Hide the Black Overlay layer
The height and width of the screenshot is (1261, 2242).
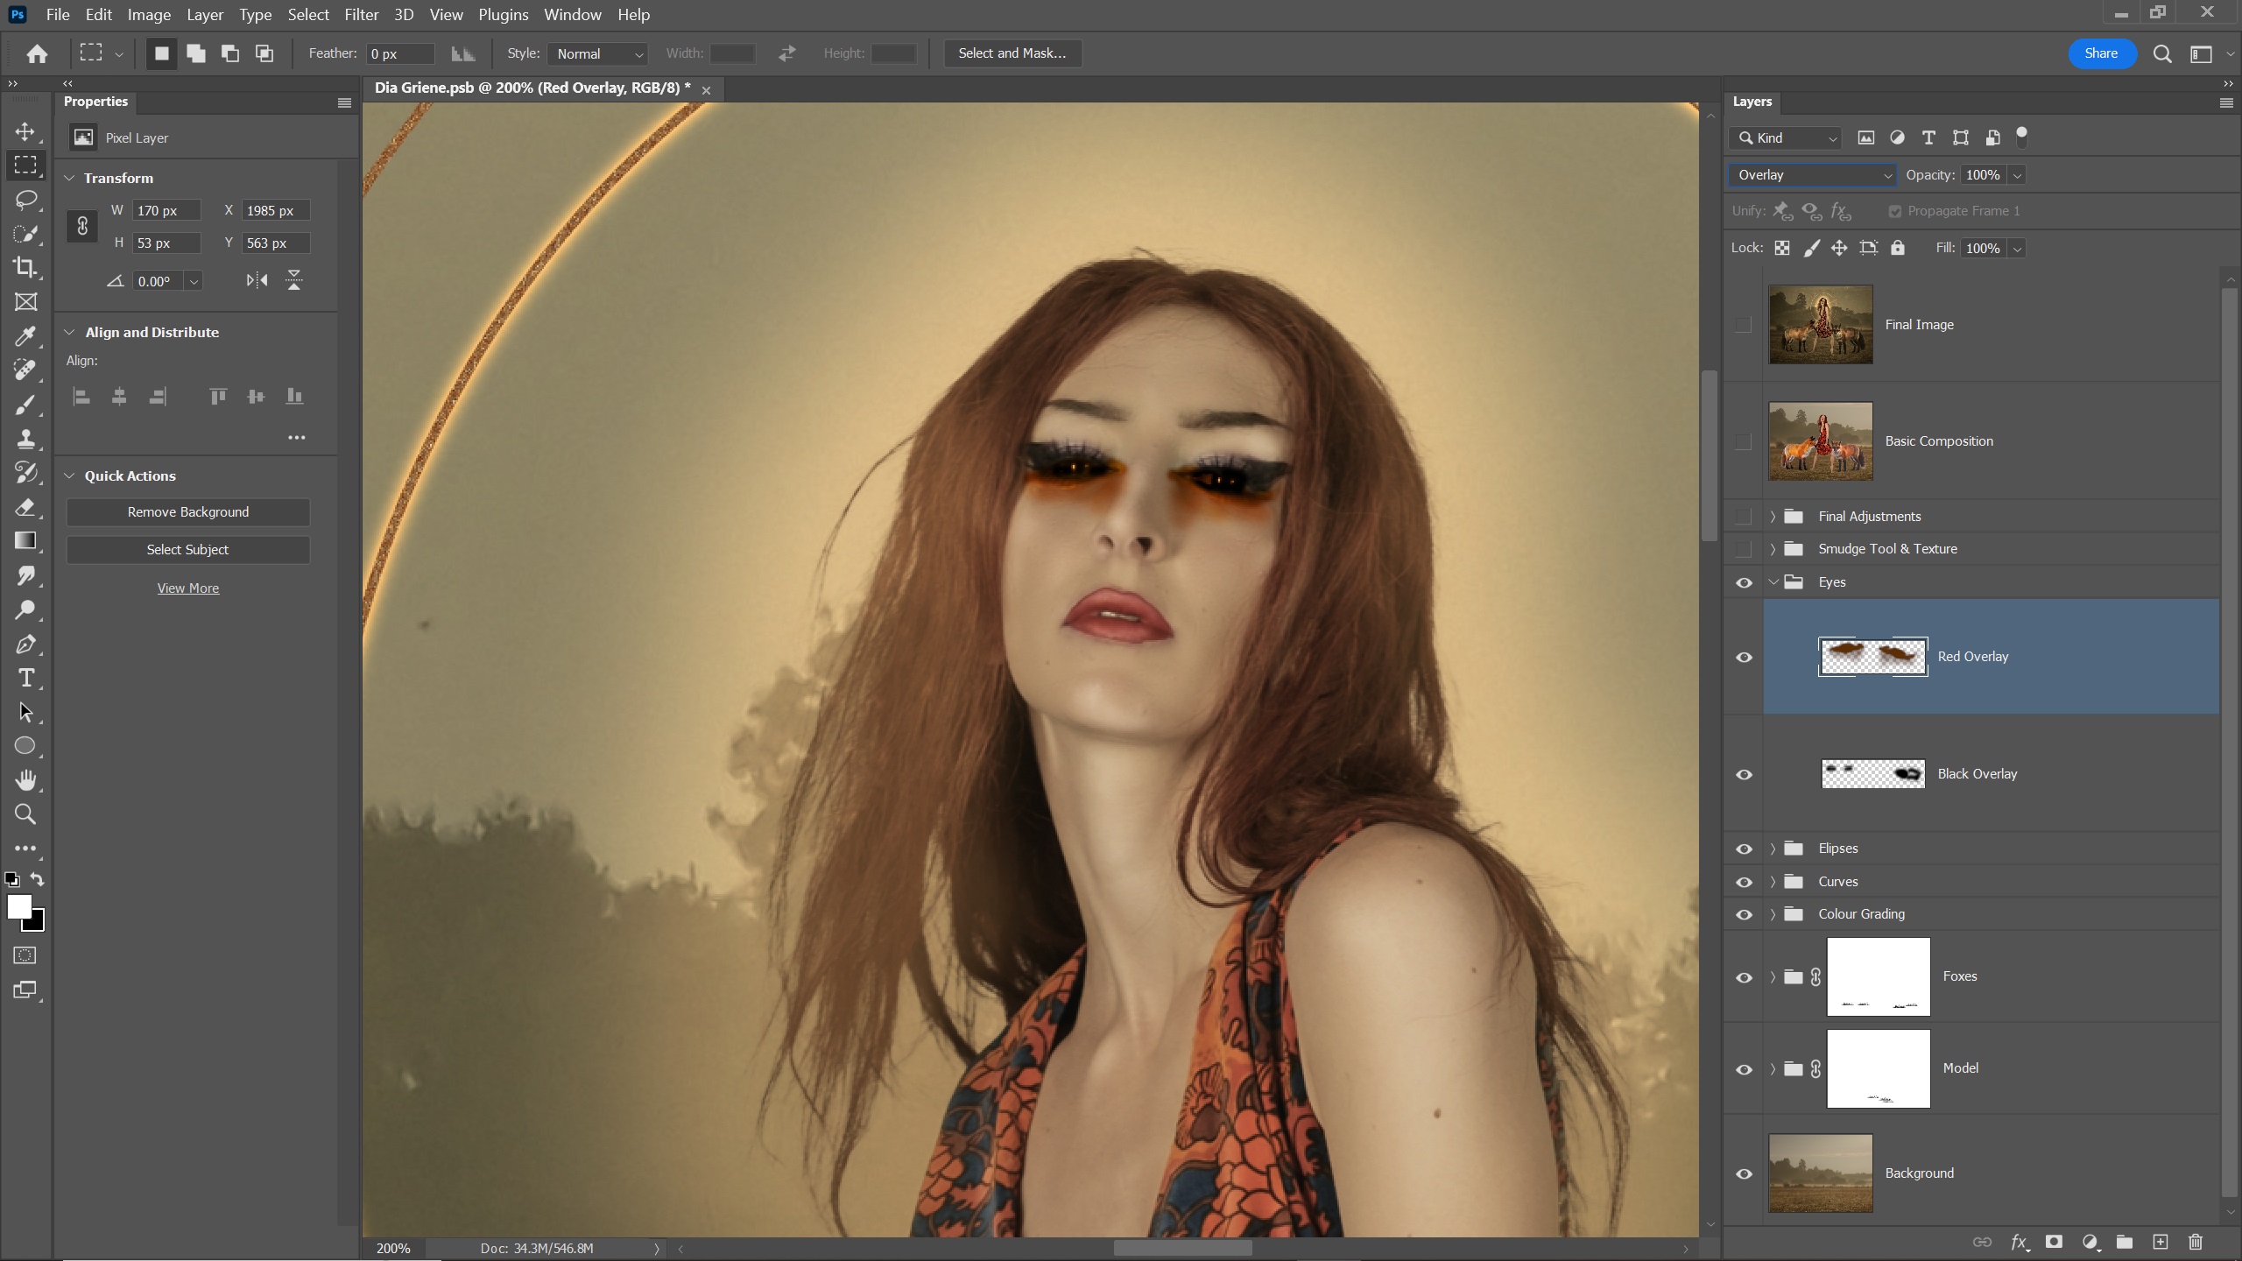1744,774
